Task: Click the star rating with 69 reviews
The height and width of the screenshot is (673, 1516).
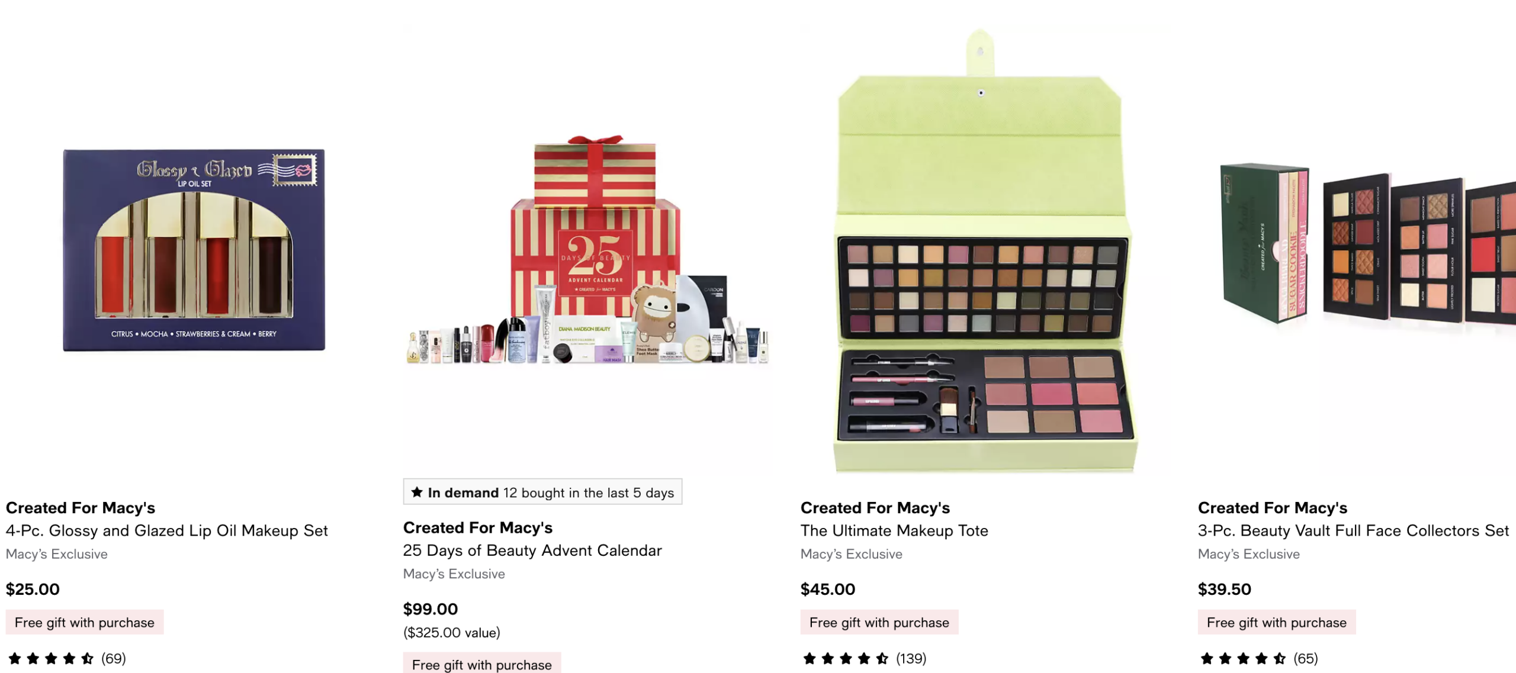Action: (66, 658)
